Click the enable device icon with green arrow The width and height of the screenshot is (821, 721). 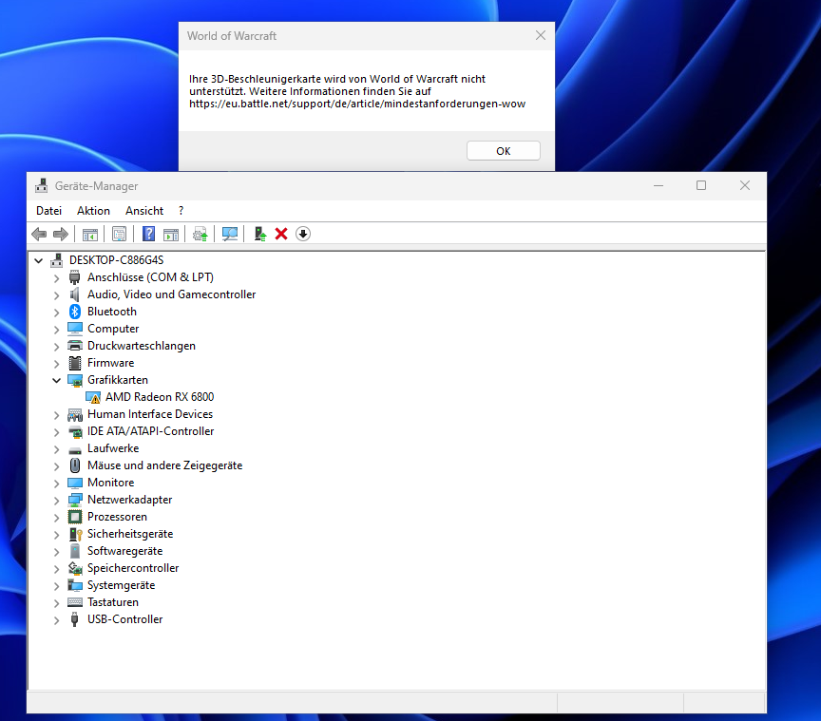(x=259, y=234)
